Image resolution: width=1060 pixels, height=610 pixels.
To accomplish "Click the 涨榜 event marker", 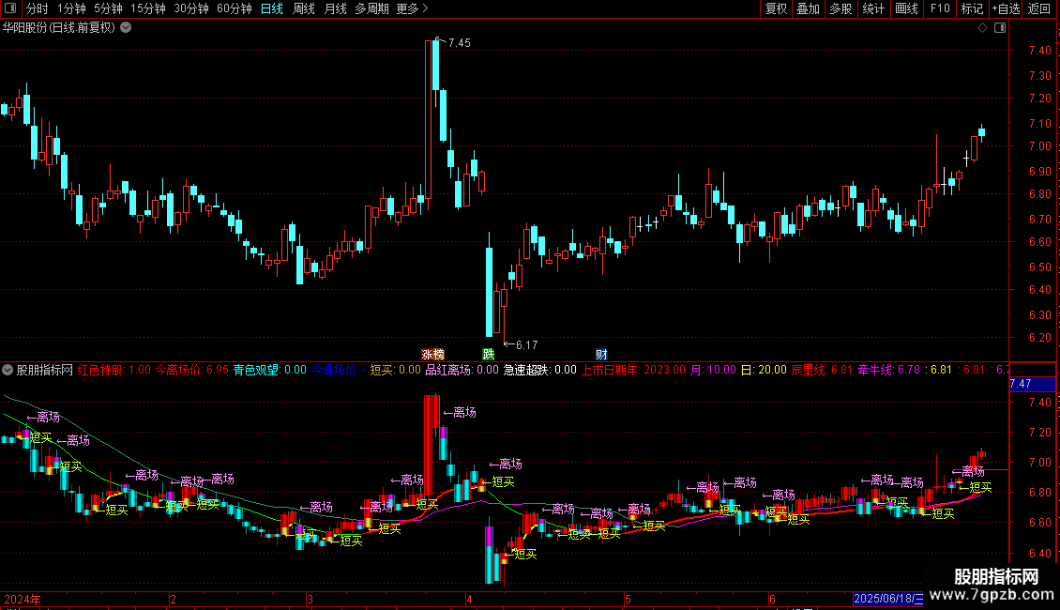I will (x=432, y=355).
